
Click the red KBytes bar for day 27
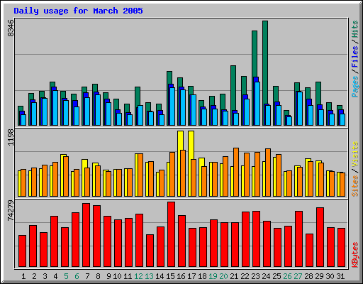(298, 239)
